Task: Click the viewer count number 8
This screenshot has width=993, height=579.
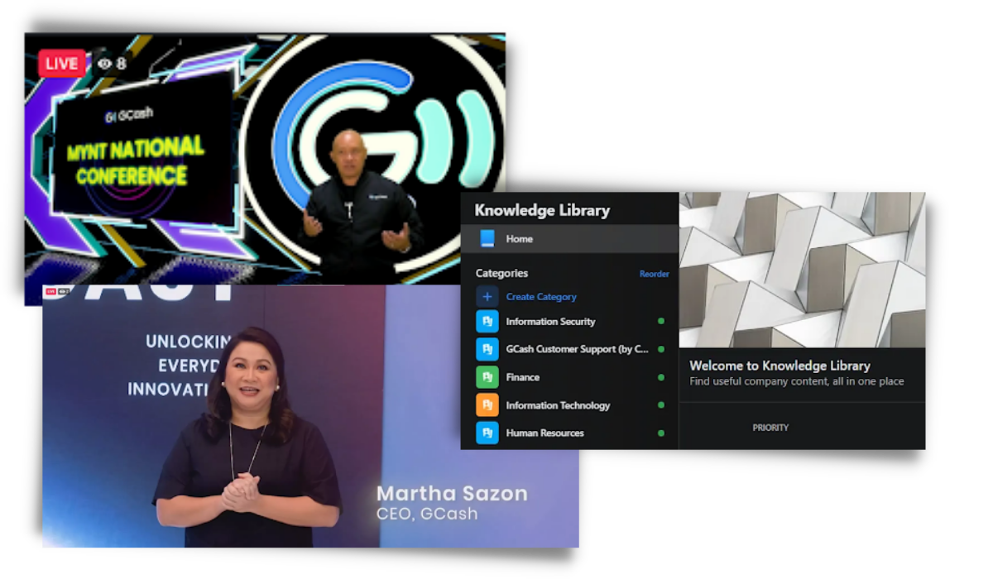Action: point(122,64)
